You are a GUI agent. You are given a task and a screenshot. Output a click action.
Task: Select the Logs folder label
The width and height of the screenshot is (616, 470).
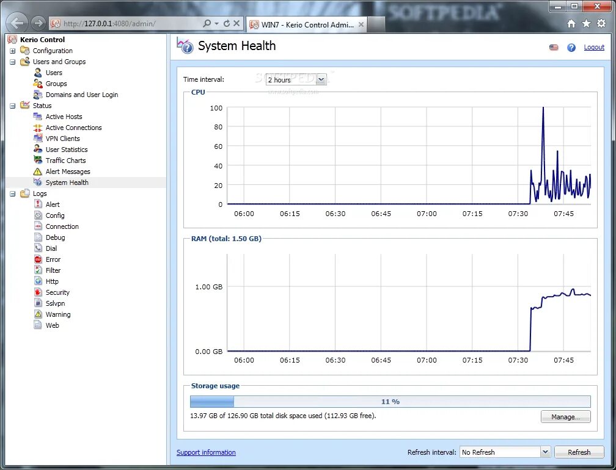coord(40,193)
